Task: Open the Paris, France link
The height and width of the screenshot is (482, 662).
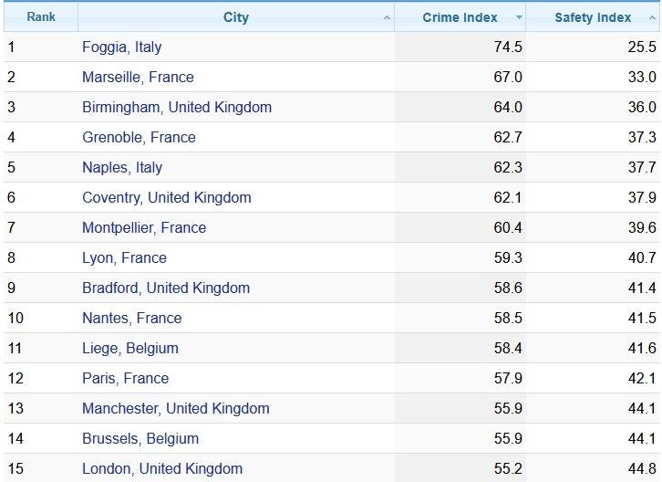Action: pos(126,379)
